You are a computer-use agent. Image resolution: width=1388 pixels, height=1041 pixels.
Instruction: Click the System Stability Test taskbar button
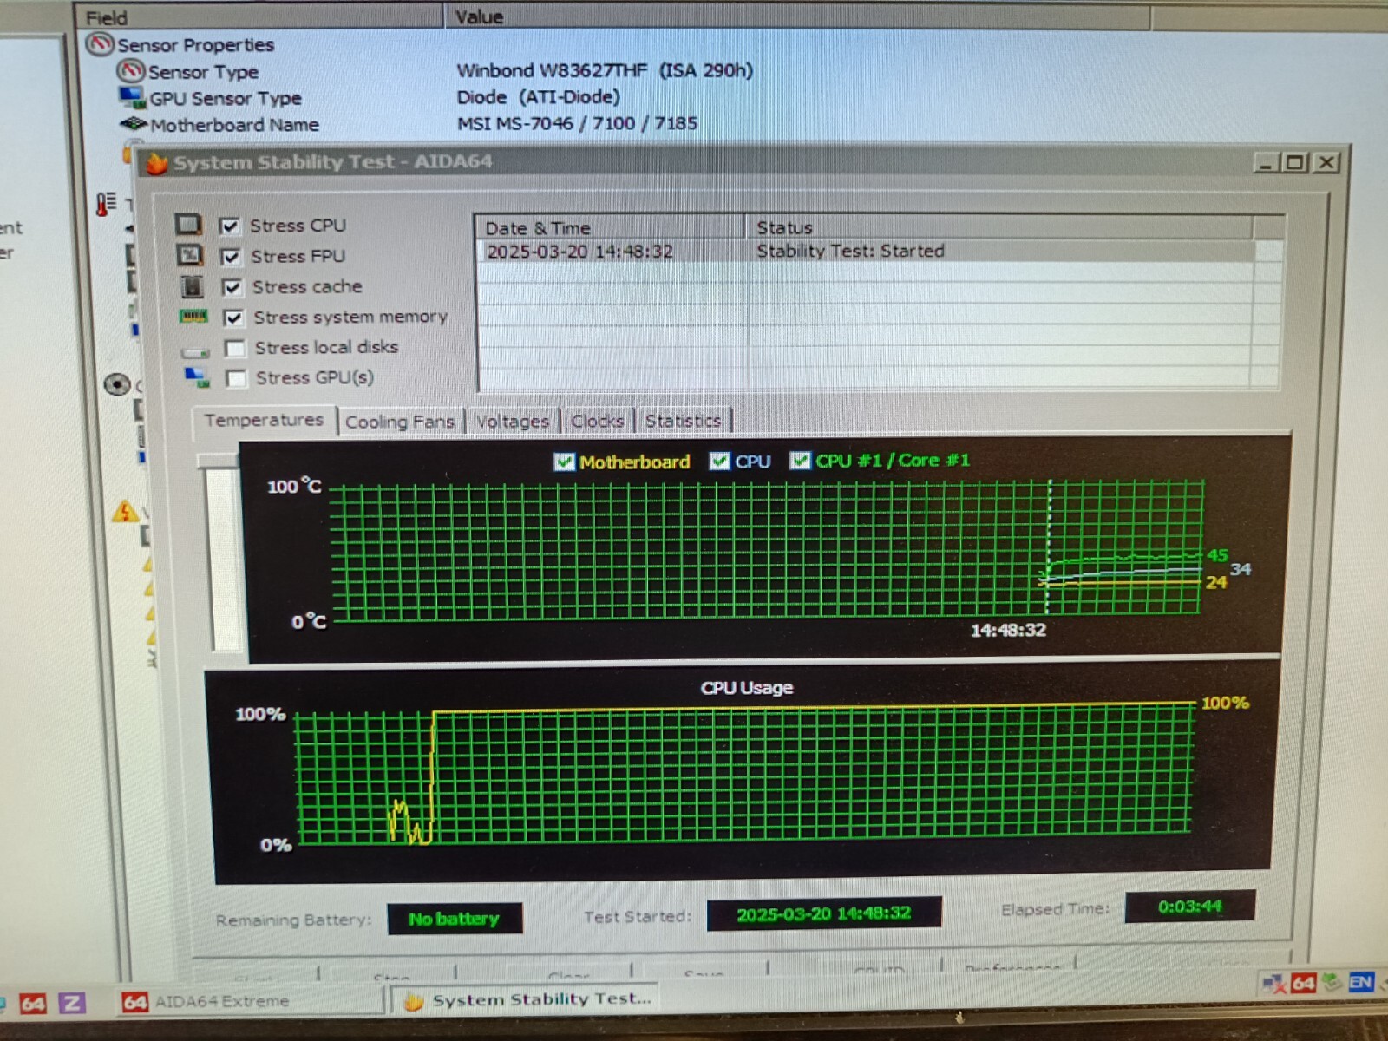(x=525, y=999)
